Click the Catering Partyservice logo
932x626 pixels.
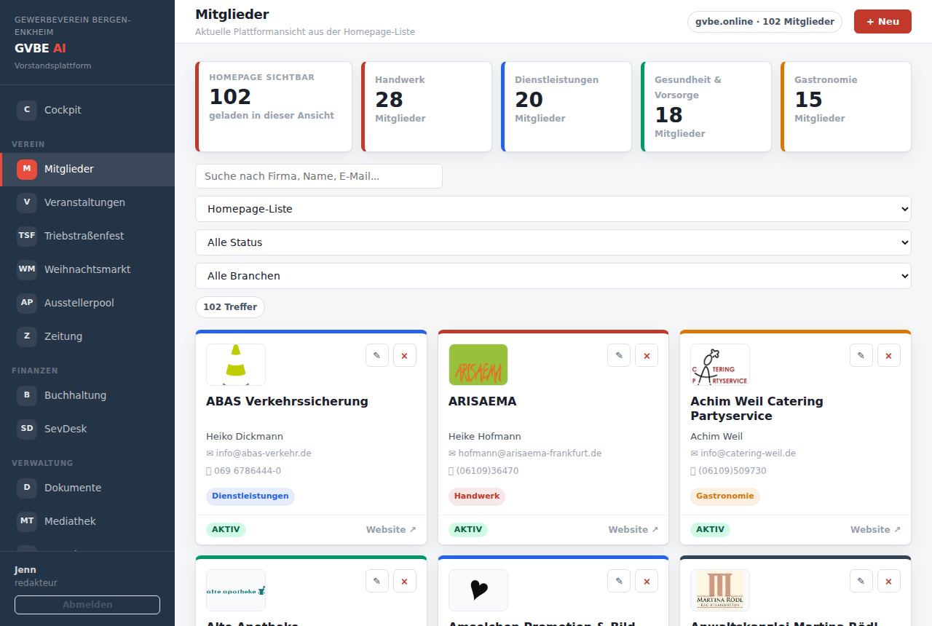720,365
